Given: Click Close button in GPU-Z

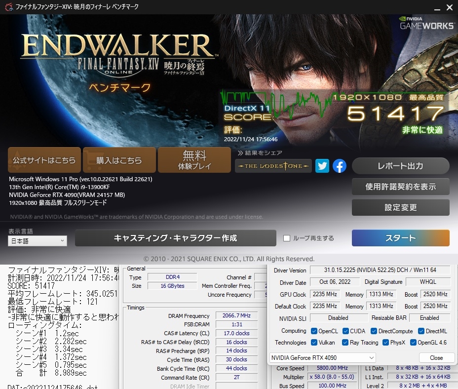Looking at the screenshot, I should click(436, 358).
